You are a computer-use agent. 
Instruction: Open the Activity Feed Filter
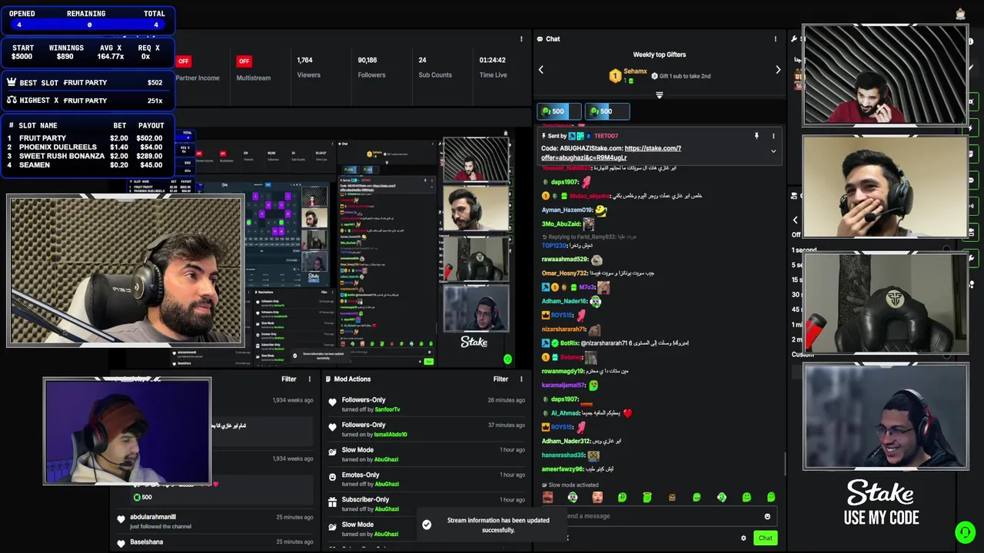(288, 379)
